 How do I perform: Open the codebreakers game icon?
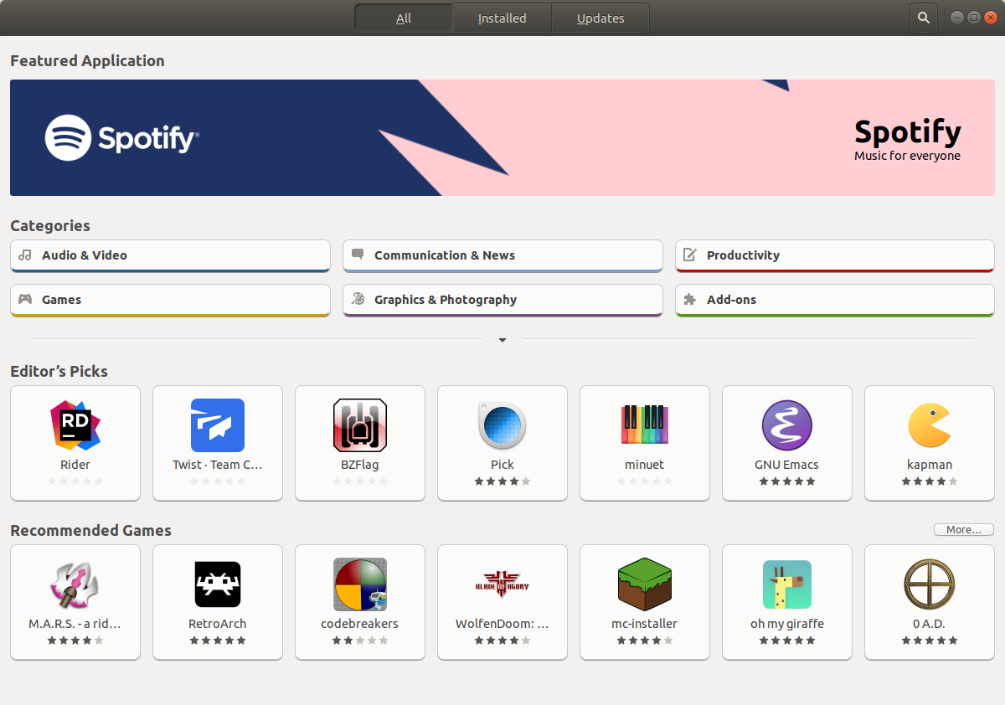coord(360,584)
